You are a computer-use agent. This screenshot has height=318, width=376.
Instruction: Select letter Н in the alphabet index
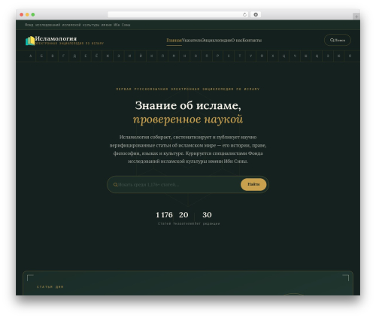coord(185,56)
